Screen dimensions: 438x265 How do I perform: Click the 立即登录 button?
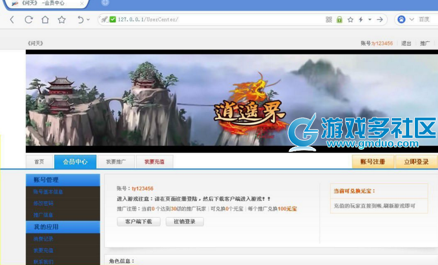coord(417,162)
